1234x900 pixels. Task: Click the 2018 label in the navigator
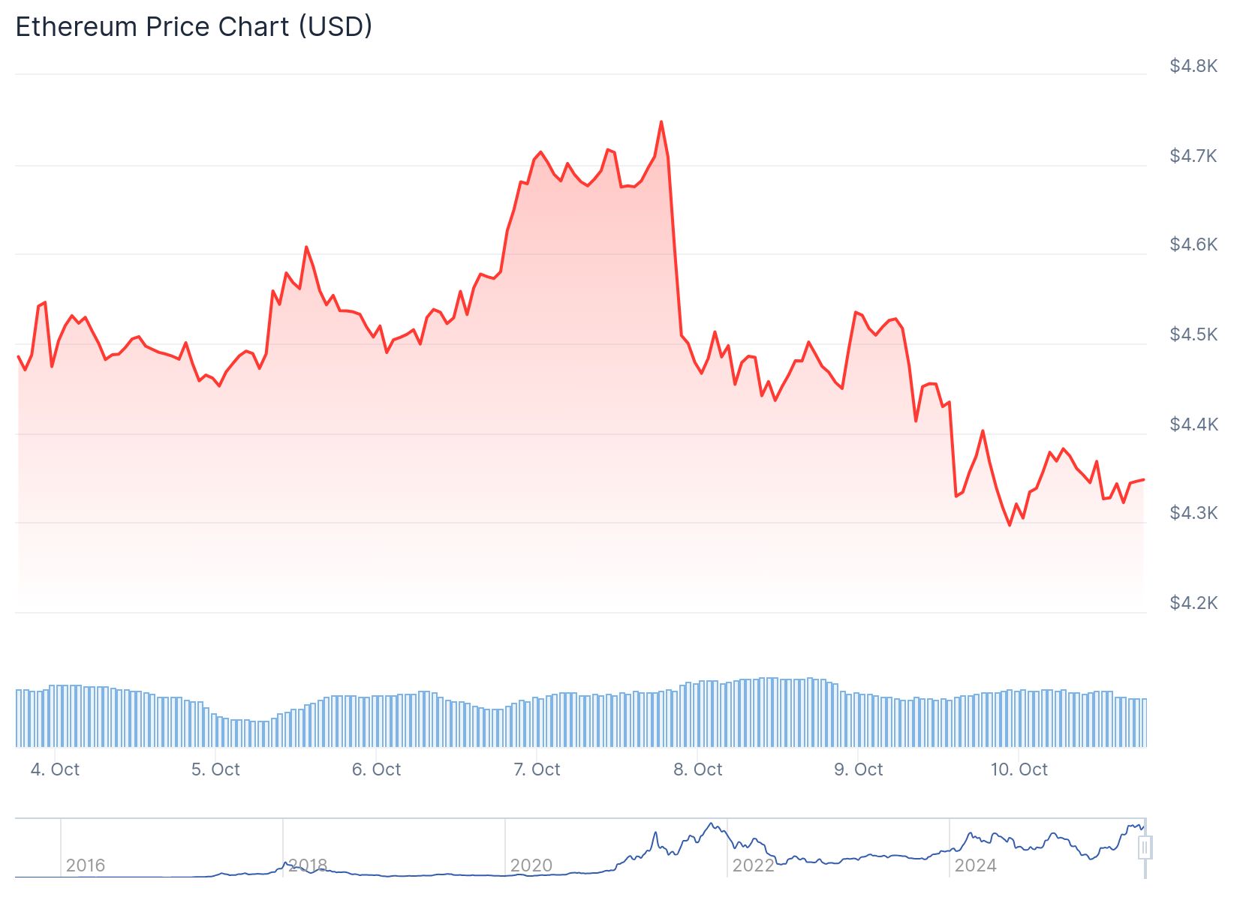(308, 865)
